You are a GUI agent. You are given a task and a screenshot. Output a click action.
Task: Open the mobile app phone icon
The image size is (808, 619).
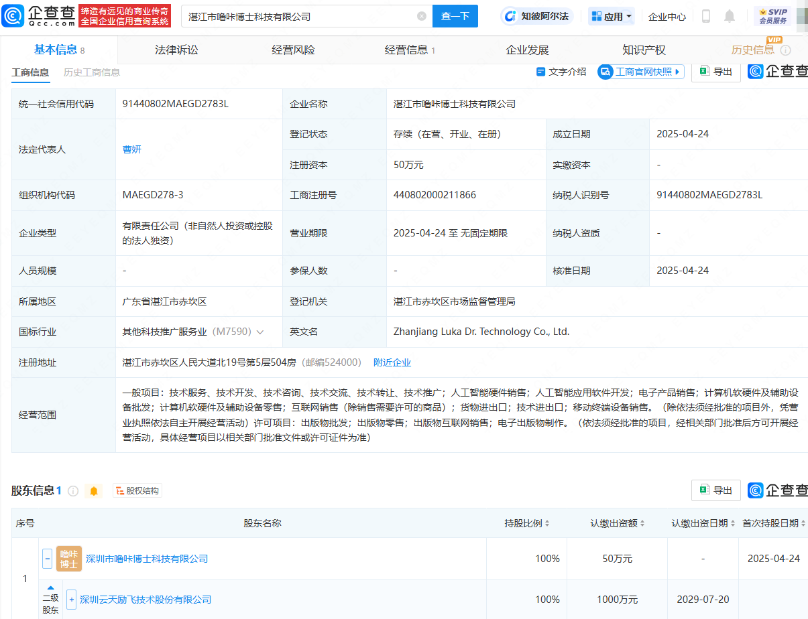706,16
